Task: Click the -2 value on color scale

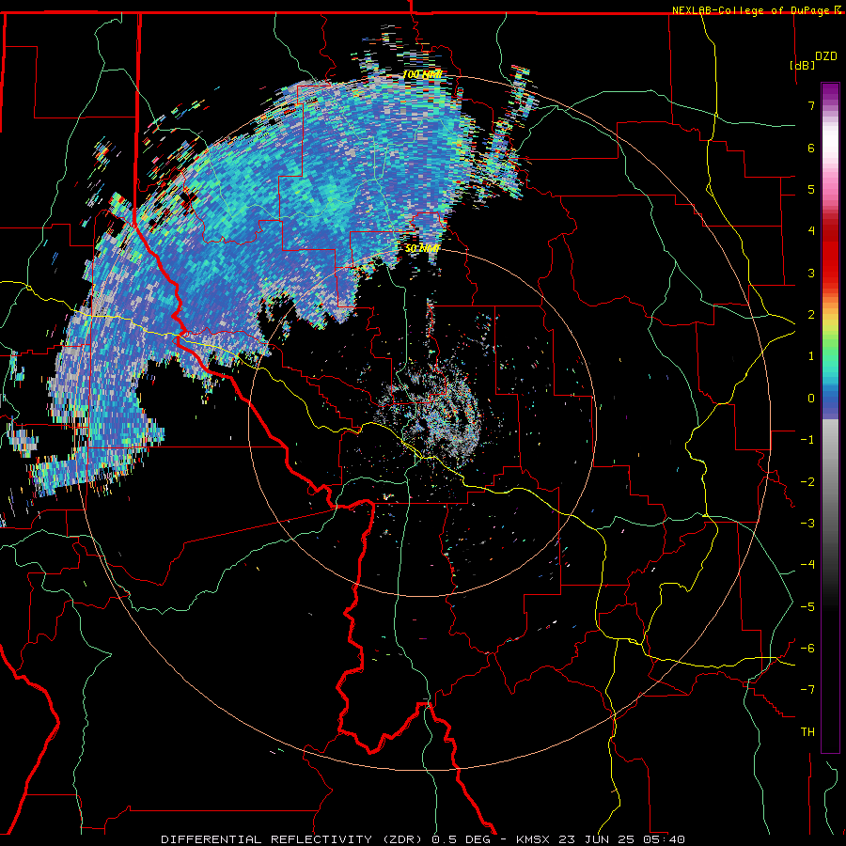Action: coord(807,482)
